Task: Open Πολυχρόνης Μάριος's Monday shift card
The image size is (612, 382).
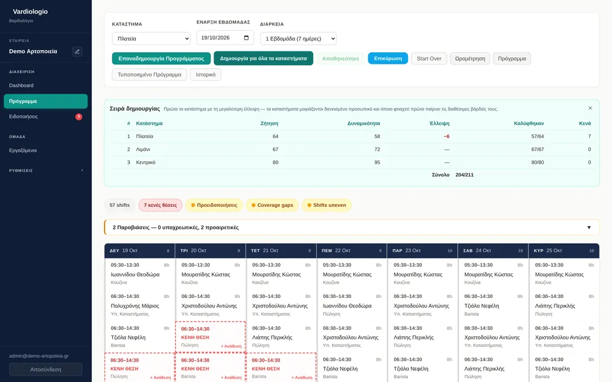Action: pyautogui.click(x=140, y=305)
